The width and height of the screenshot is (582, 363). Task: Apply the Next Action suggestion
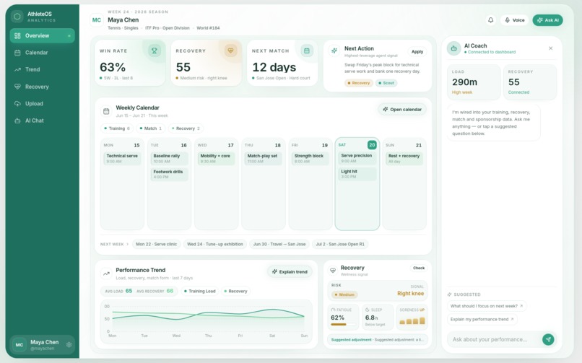pyautogui.click(x=417, y=51)
